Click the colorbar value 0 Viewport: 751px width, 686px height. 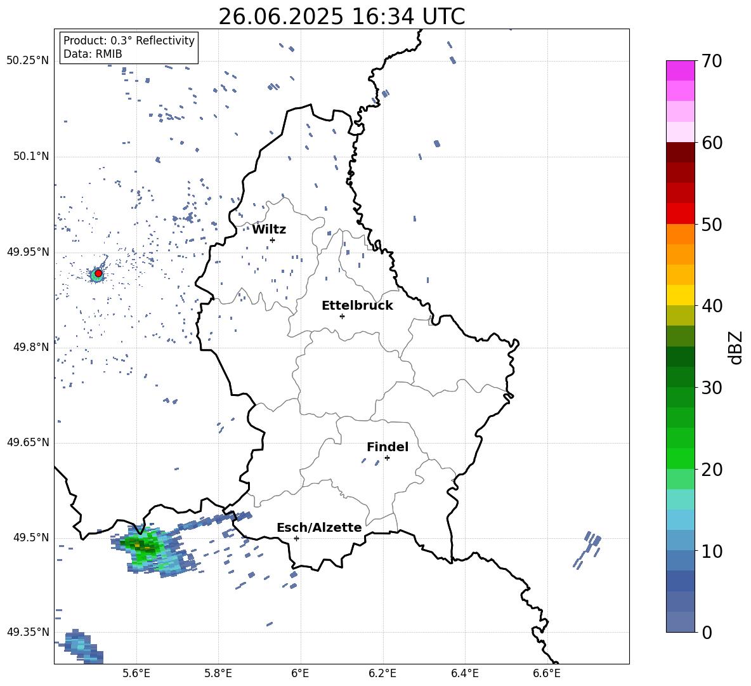pyautogui.click(x=707, y=632)
